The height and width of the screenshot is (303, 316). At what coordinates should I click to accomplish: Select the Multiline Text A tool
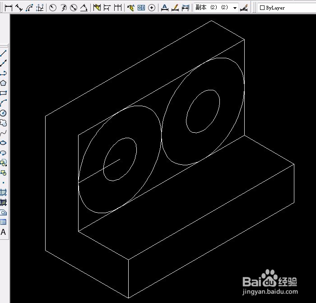coord(4,232)
